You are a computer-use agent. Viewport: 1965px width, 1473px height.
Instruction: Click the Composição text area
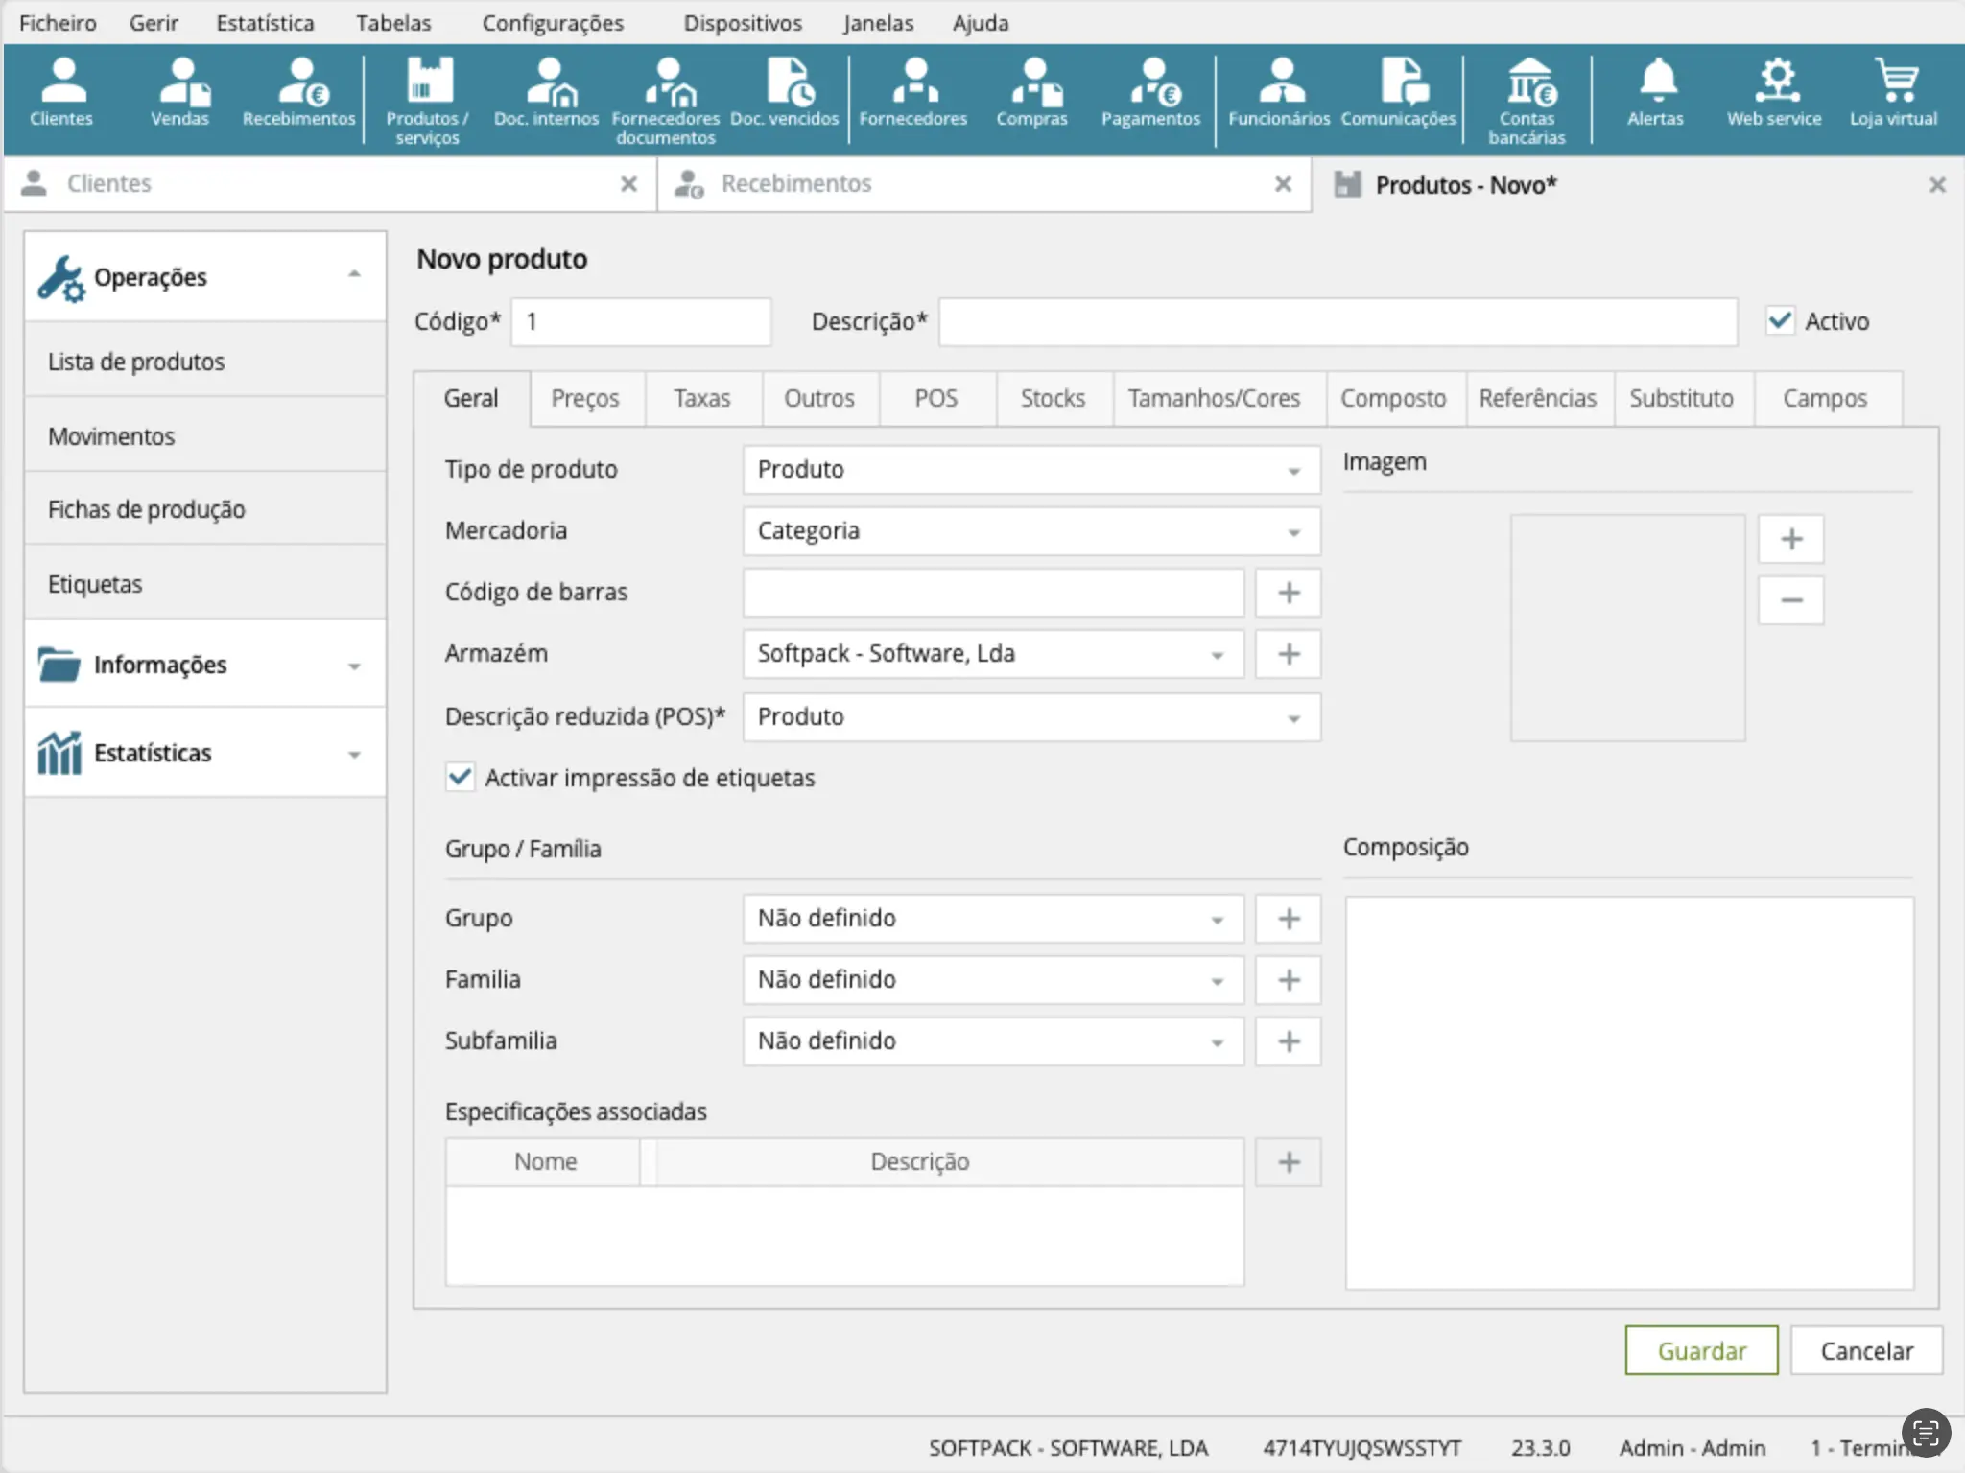[x=1629, y=1093]
